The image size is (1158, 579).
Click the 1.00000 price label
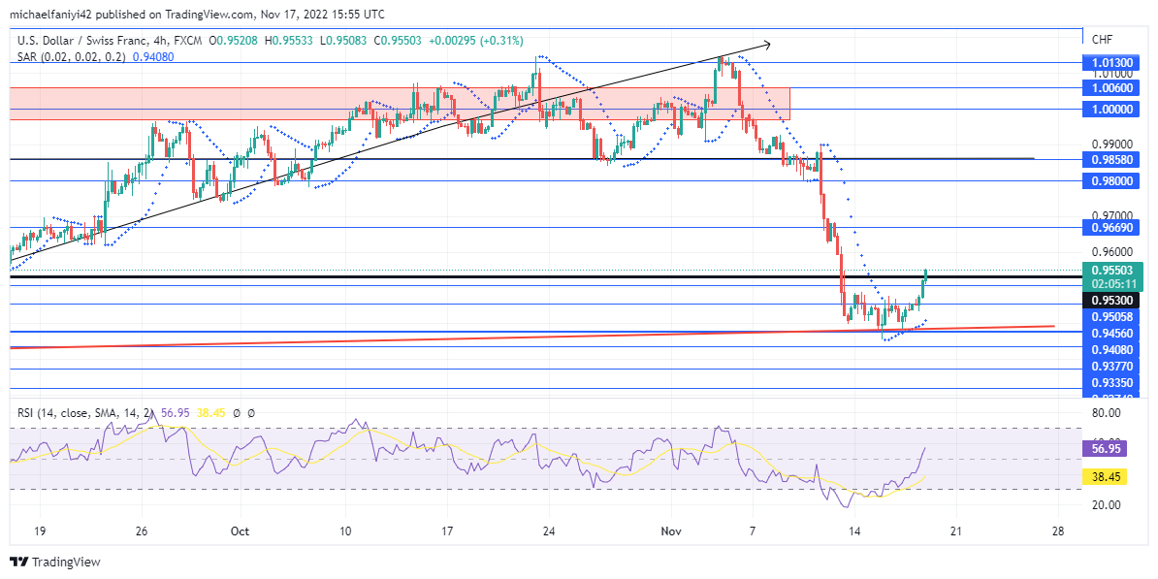pos(1112,109)
